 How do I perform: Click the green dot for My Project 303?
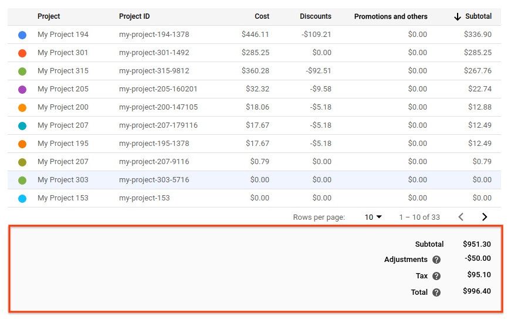pos(22,181)
